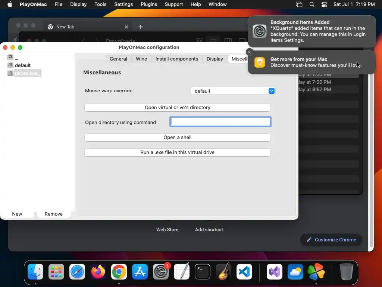Open Finder from the Dock
Viewport: 382px width, 287px height.
click(x=35, y=272)
